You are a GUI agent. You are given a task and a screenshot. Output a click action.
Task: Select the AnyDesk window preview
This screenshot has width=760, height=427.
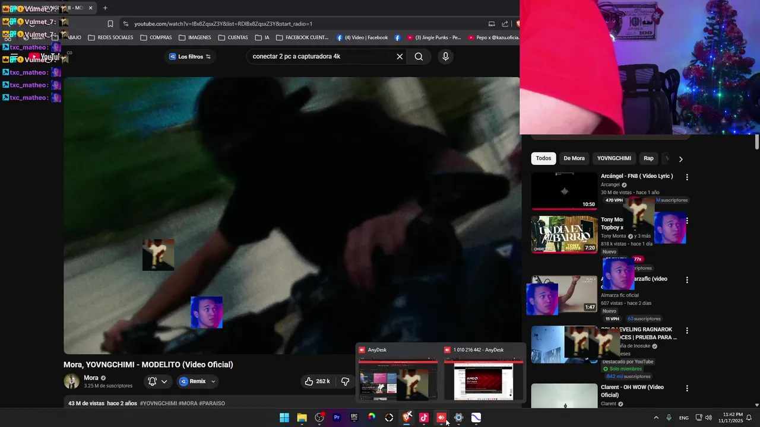pos(398,373)
